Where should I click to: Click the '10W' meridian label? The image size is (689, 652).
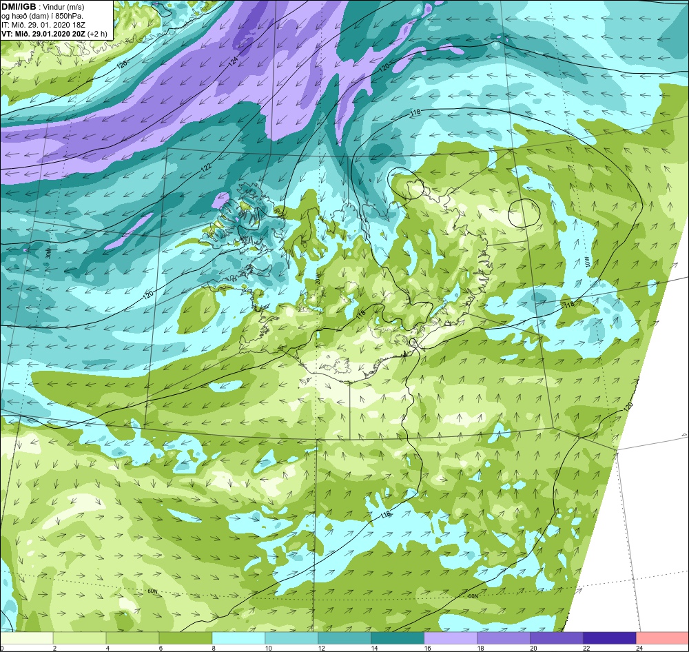pyautogui.click(x=588, y=263)
